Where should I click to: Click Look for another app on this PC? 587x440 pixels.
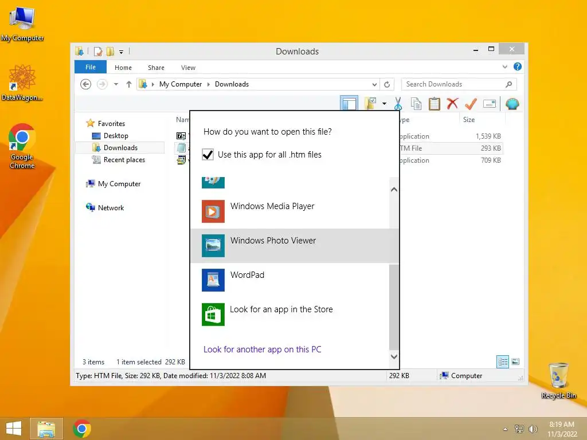[x=262, y=349]
